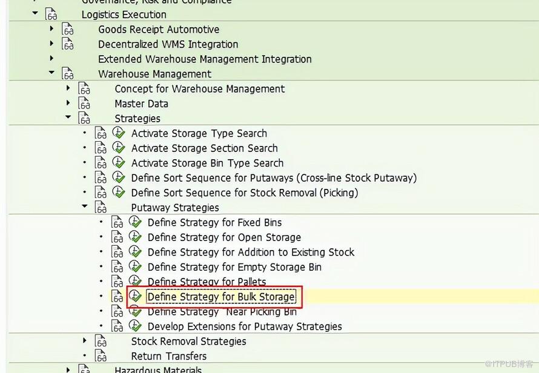Open documentation icon beside Define Strategy for Fixed Bins

pos(117,222)
